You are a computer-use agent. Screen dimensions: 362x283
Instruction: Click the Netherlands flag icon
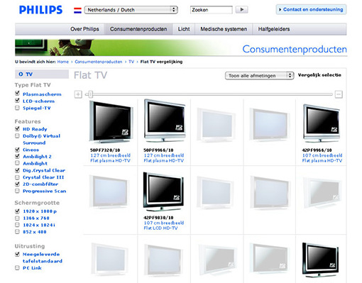[77, 10]
